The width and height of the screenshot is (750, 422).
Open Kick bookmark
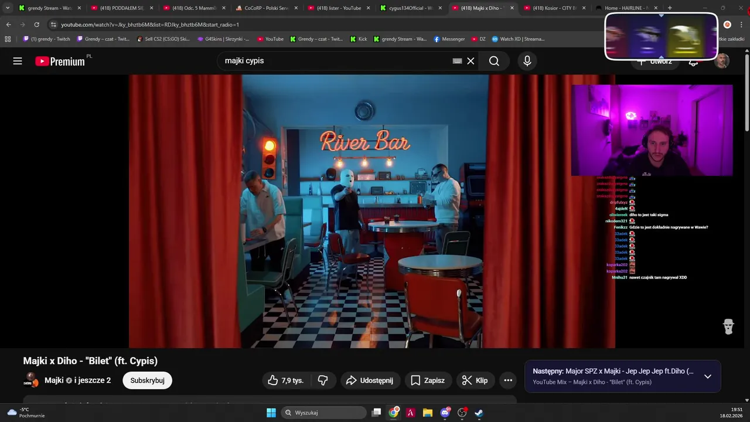[359, 39]
